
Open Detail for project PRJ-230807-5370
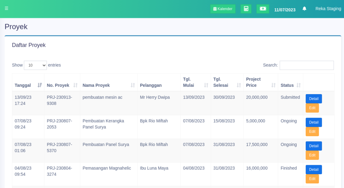(313, 146)
